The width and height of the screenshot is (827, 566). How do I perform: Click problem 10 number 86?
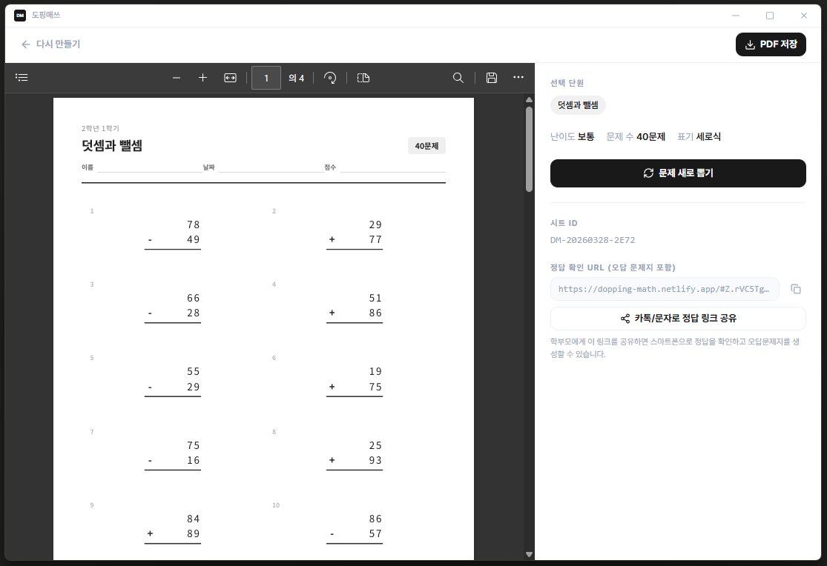(x=375, y=519)
